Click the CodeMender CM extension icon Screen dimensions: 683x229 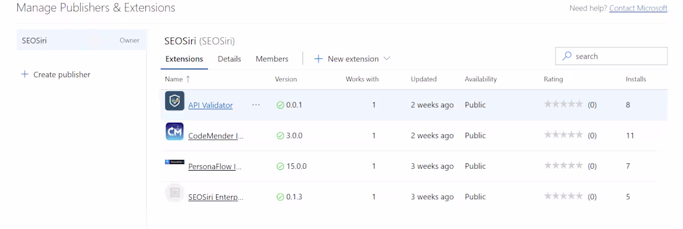tap(174, 132)
